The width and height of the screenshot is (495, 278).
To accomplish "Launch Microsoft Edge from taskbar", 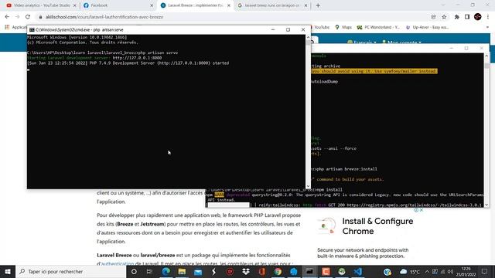I will pyautogui.click(x=166, y=271).
